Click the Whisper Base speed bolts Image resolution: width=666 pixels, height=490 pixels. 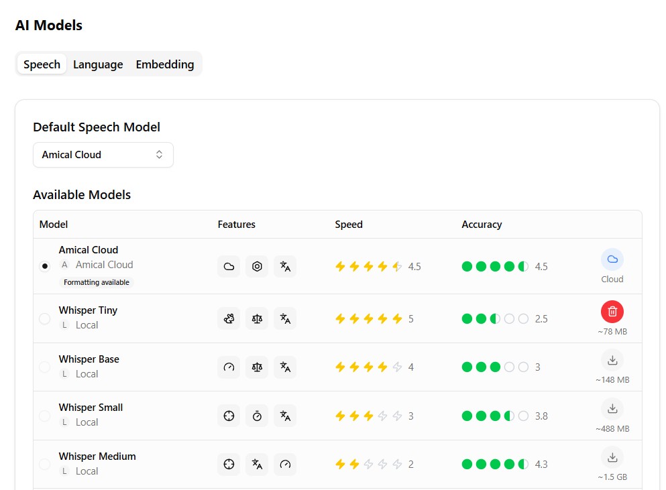[x=368, y=367]
